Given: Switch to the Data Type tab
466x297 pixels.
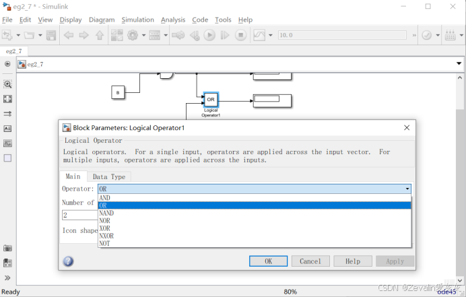Looking at the screenshot, I should click(x=109, y=176).
